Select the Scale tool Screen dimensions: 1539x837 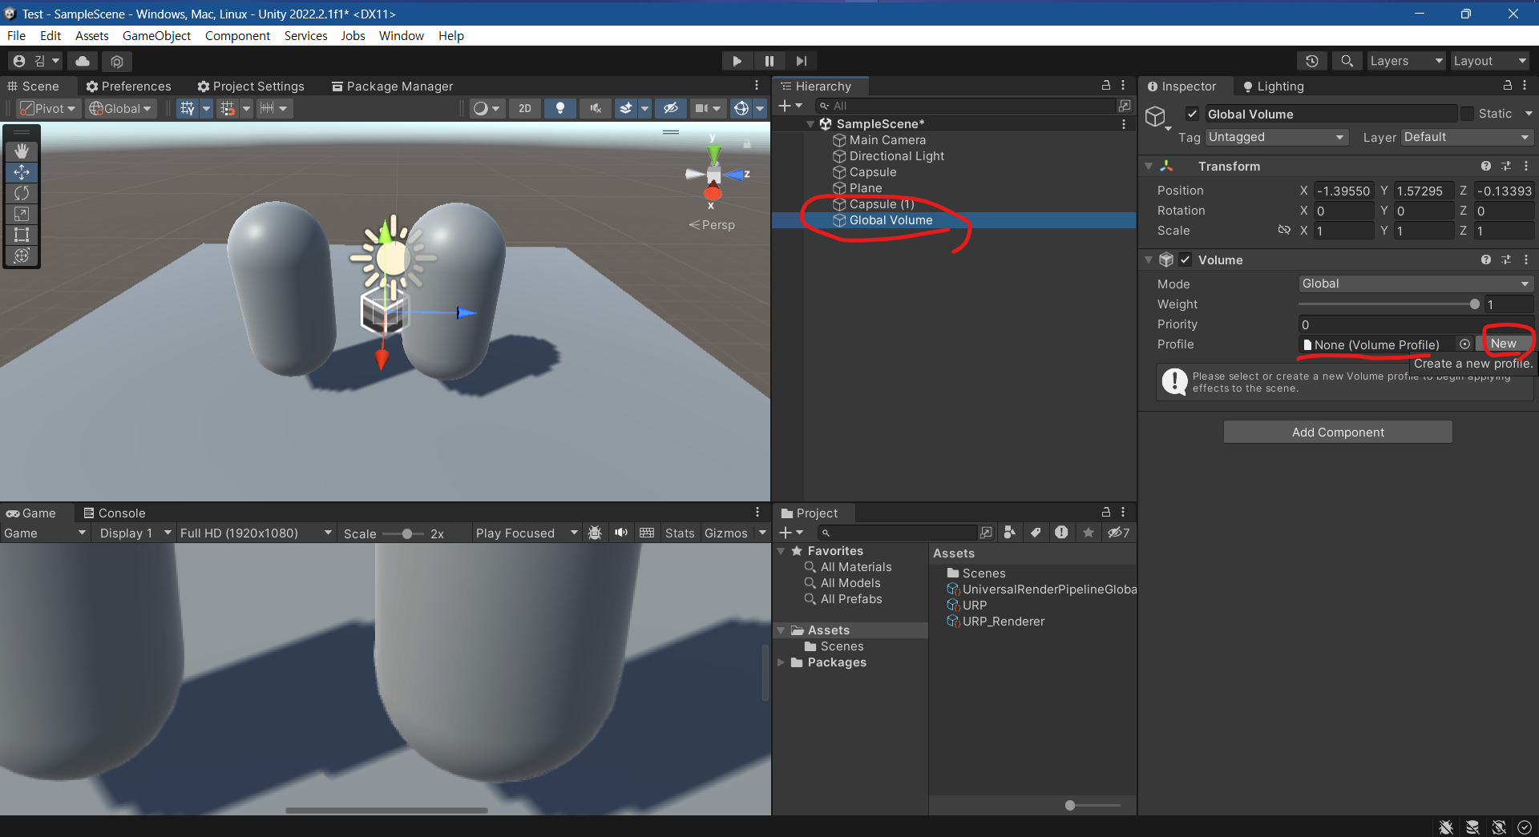(22, 214)
